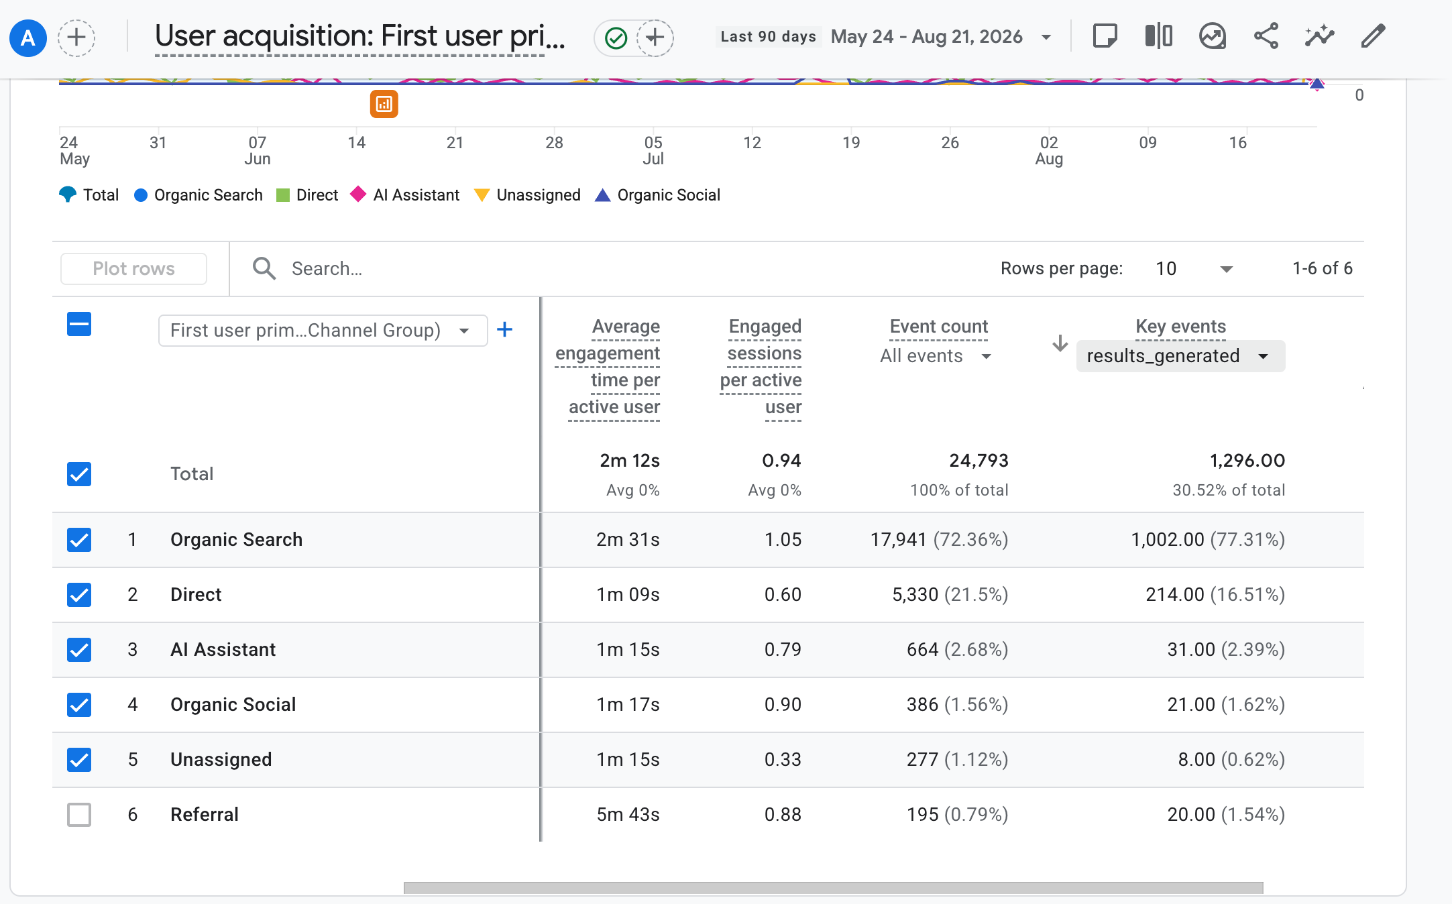This screenshot has height=904, width=1452.
Task: Click the Unassigned yellow triangle legend
Action: point(481,195)
